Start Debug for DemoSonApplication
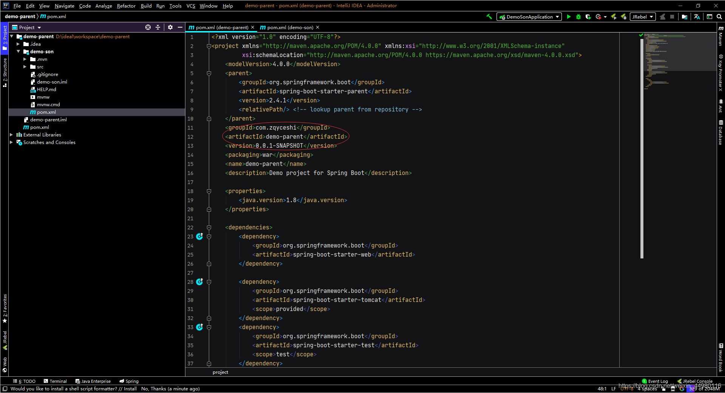The height and width of the screenshot is (393, 725). point(578,17)
